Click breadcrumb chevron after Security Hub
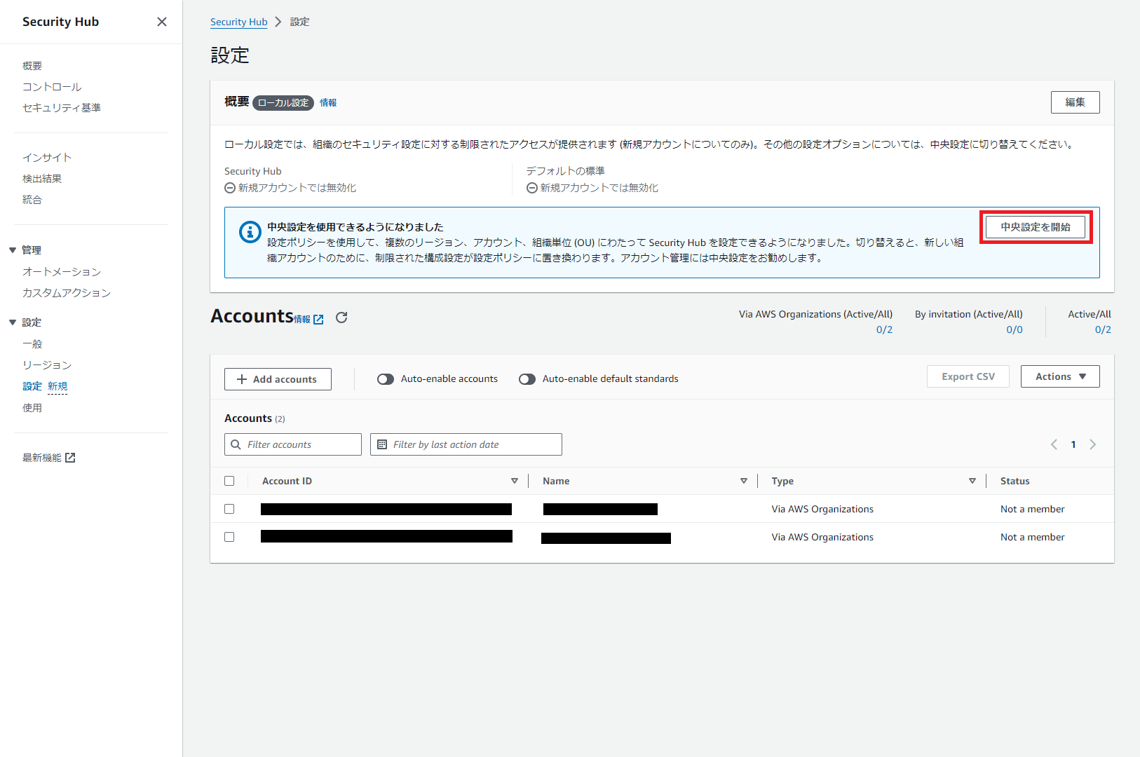The height and width of the screenshot is (757, 1140). point(278,22)
